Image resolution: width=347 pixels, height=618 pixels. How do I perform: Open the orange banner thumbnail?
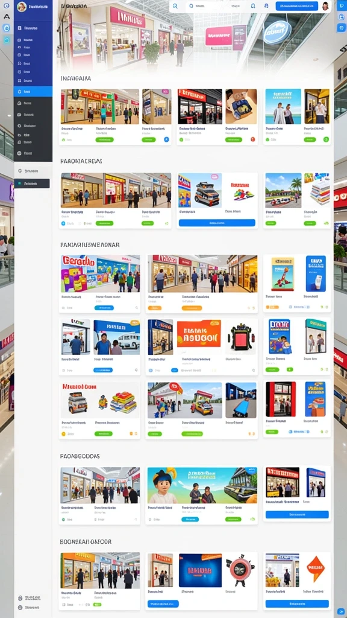199,333
